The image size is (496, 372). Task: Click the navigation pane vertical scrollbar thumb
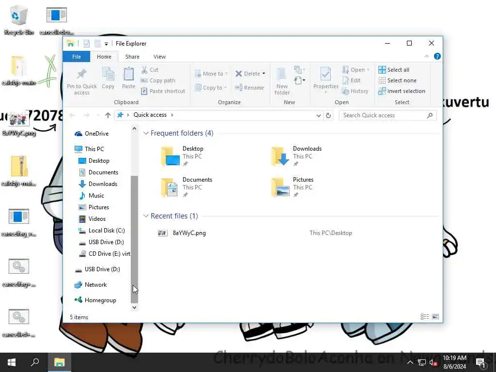pyautogui.click(x=135, y=239)
